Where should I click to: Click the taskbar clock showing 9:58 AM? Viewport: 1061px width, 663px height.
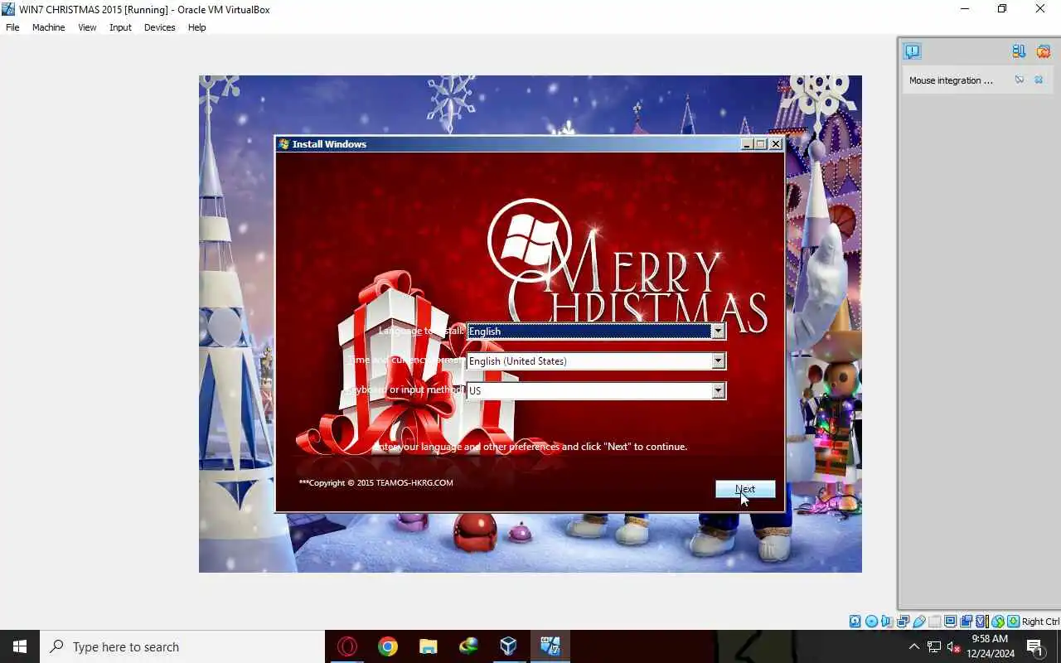click(x=990, y=646)
